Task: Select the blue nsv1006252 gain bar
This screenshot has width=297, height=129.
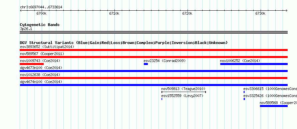Action: [x=254, y=64]
